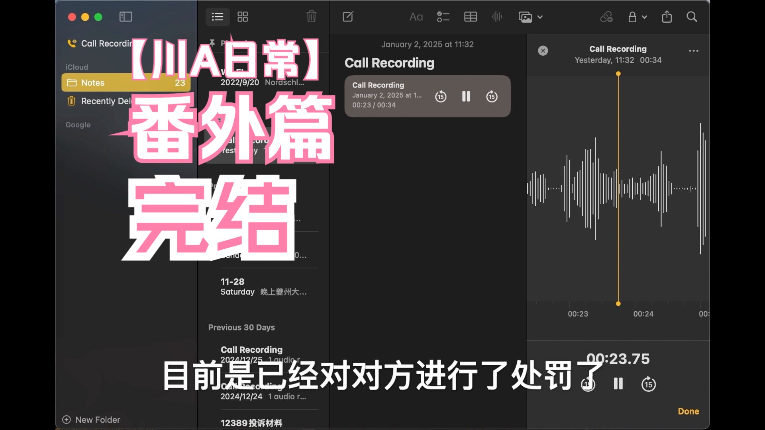Click the audio waveform record icon
Image resolution: width=765 pixels, height=430 pixels.
[x=496, y=17]
